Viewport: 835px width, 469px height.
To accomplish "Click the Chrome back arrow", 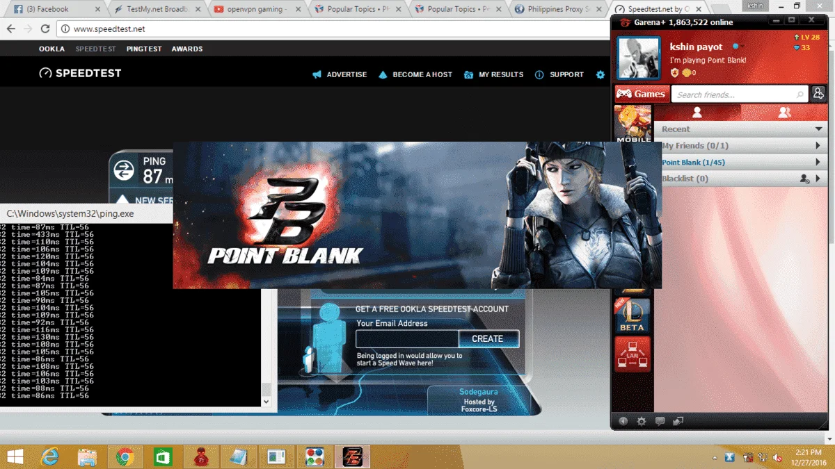I will (10, 29).
